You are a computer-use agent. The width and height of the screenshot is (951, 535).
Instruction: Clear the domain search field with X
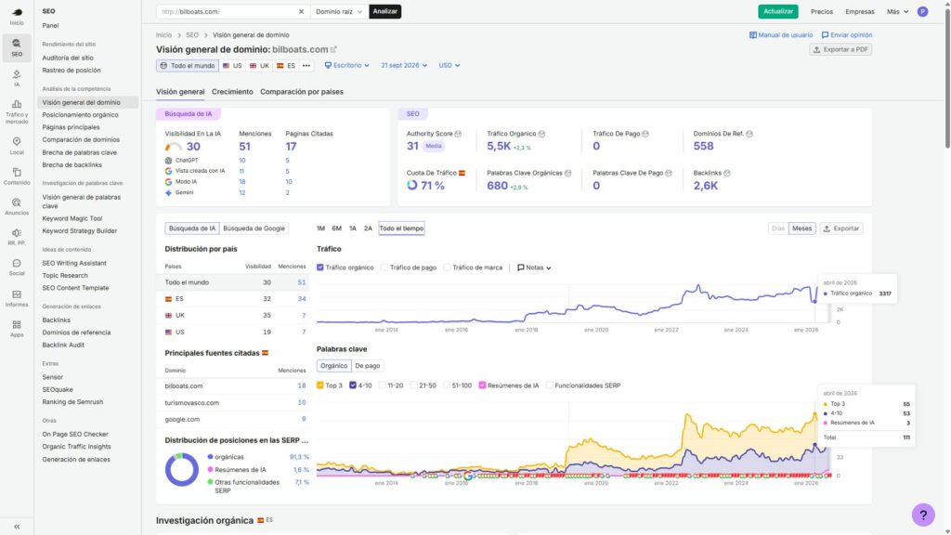click(x=301, y=11)
